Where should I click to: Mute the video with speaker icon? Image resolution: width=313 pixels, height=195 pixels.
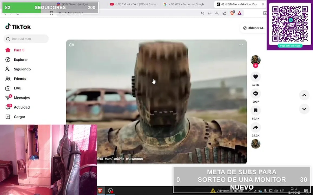[71, 45]
